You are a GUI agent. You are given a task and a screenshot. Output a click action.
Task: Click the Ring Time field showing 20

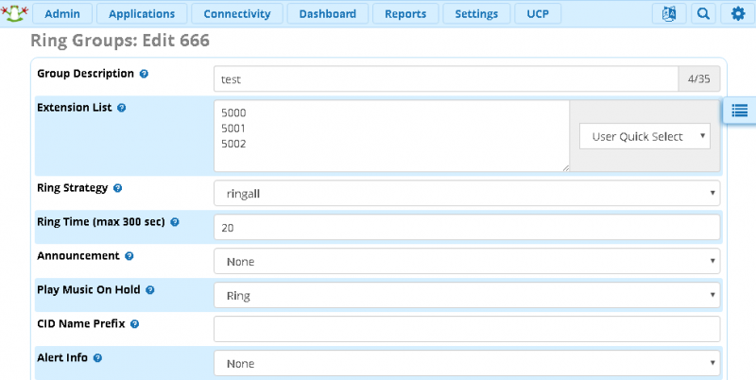(467, 227)
